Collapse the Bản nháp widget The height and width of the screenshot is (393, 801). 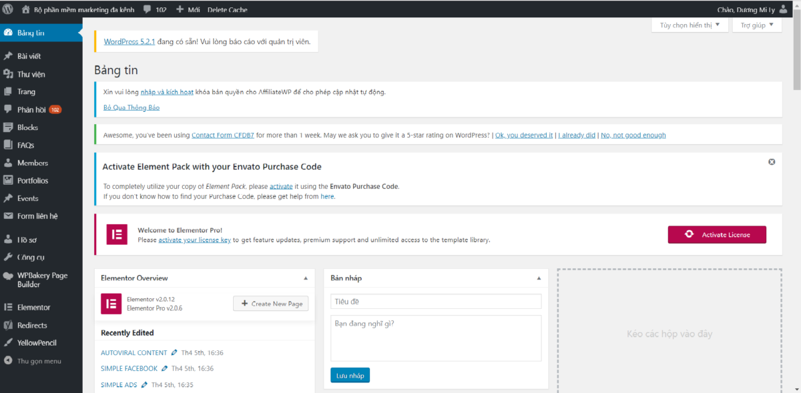click(539, 278)
